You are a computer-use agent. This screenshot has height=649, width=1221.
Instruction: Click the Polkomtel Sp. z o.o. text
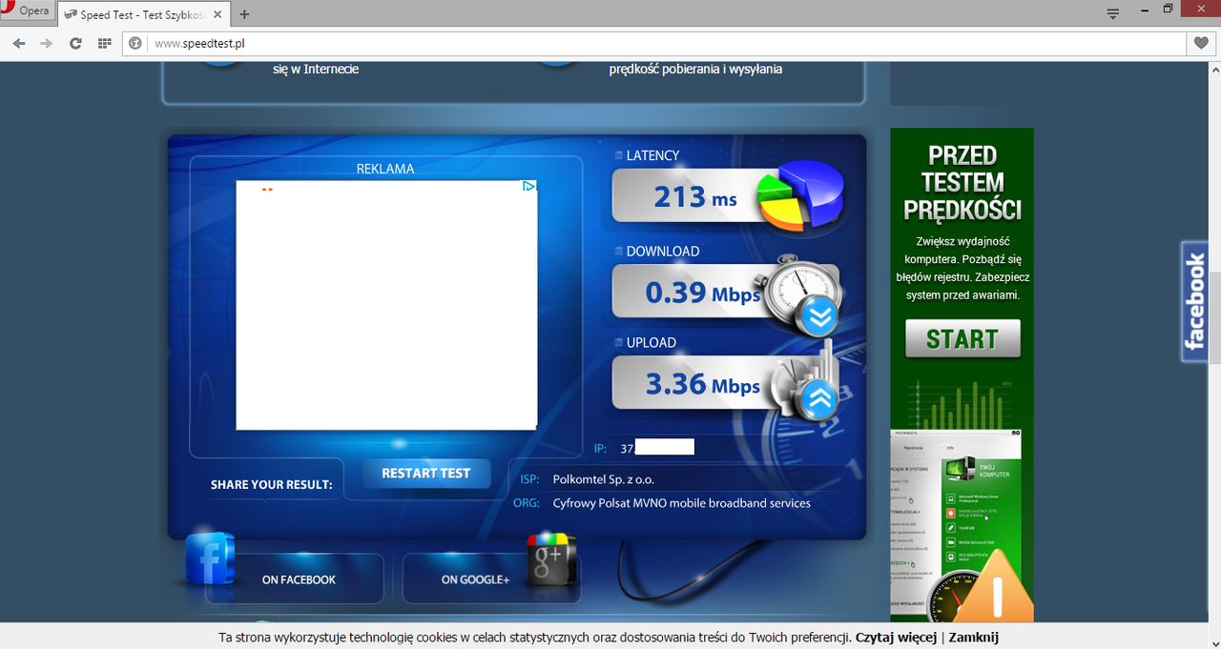[604, 479]
